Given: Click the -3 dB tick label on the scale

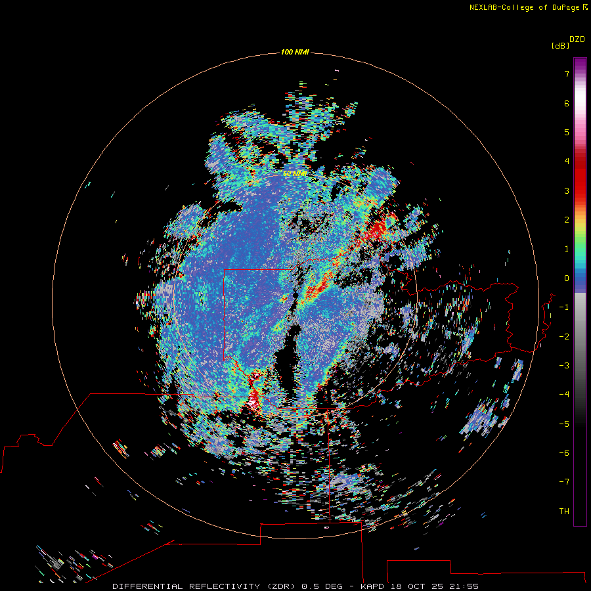Looking at the screenshot, I should (x=564, y=366).
